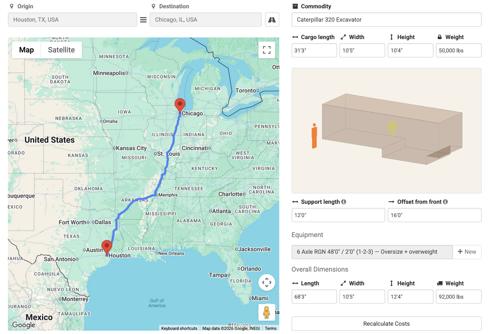Screen dimensions: 492x334
Task: Click the Atlanta label on the map
Action: coord(221,211)
